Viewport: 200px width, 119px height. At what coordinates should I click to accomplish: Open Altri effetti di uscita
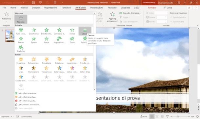[x=26, y=101]
